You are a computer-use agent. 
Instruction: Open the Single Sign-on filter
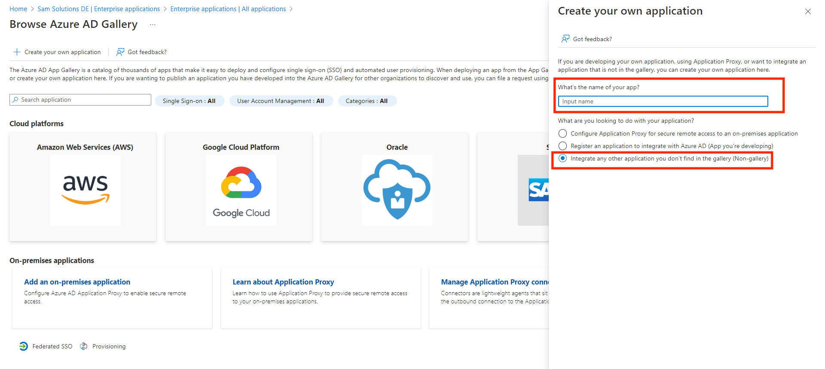click(x=189, y=101)
